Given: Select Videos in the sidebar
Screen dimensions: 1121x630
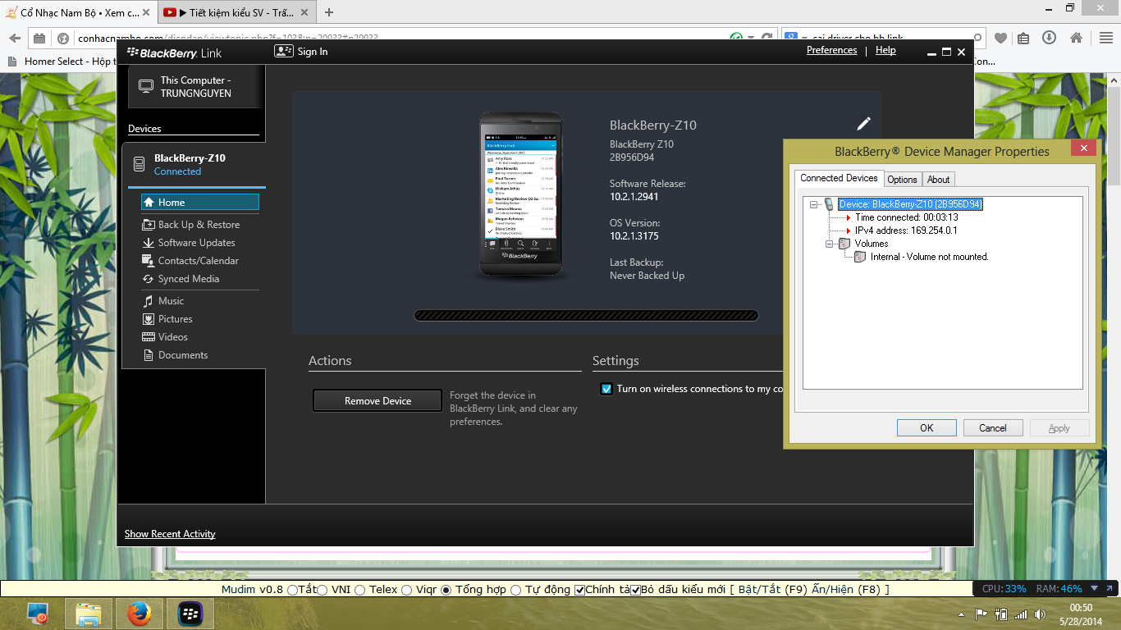Looking at the screenshot, I should click(x=172, y=337).
